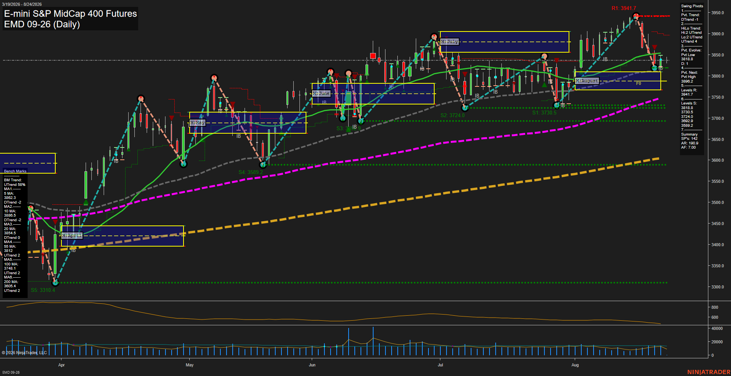Click the 40000 volume axis label
The height and width of the screenshot is (376, 731).
coord(717,328)
